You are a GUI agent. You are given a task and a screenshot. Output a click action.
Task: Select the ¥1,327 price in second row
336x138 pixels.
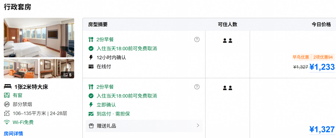(x=322, y=129)
